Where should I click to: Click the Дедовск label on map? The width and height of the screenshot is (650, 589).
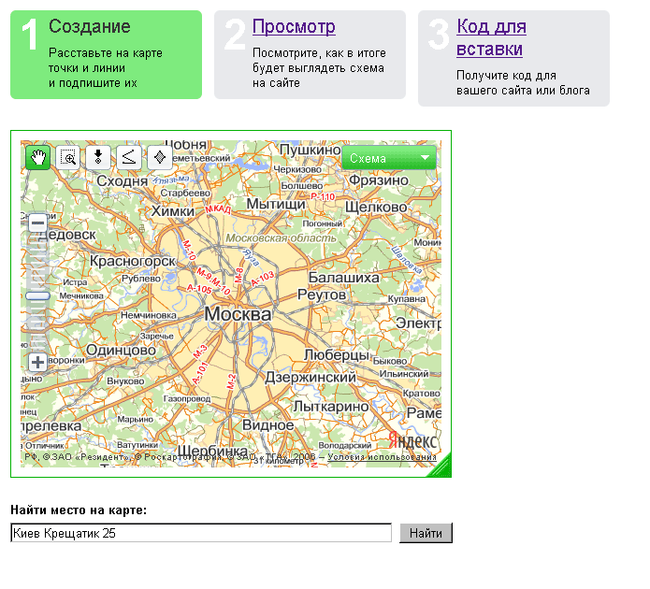coord(66,235)
